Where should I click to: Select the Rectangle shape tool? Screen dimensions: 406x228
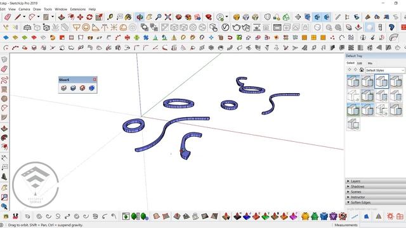(46, 17)
